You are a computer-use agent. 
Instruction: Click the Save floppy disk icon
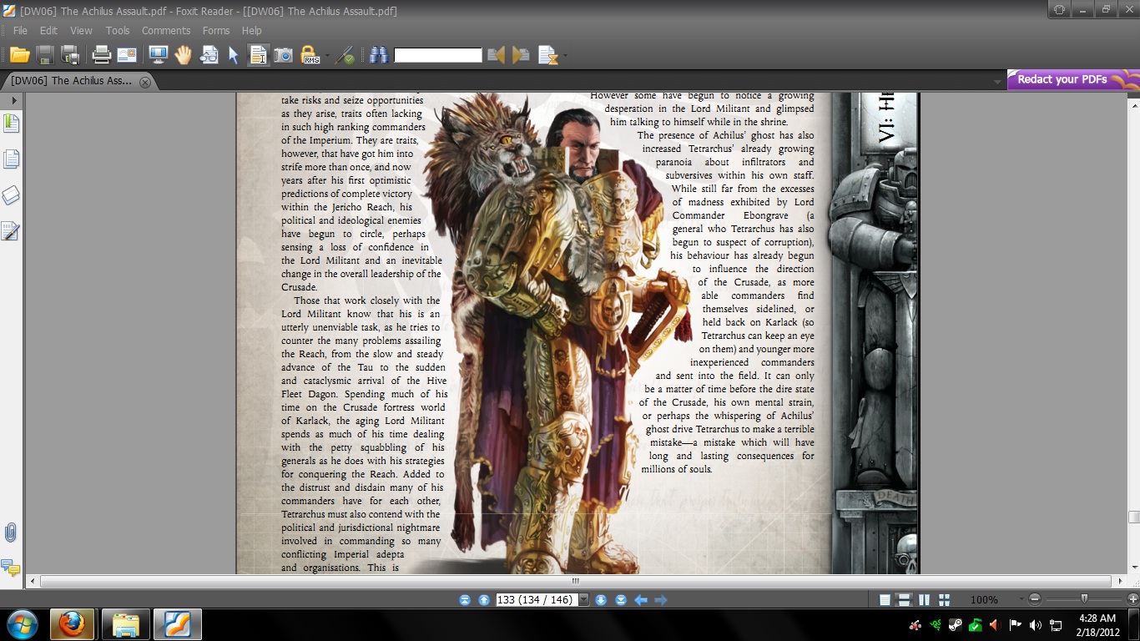coord(45,55)
